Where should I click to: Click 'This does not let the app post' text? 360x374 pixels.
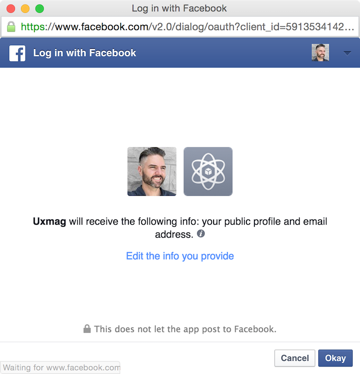coord(185,329)
